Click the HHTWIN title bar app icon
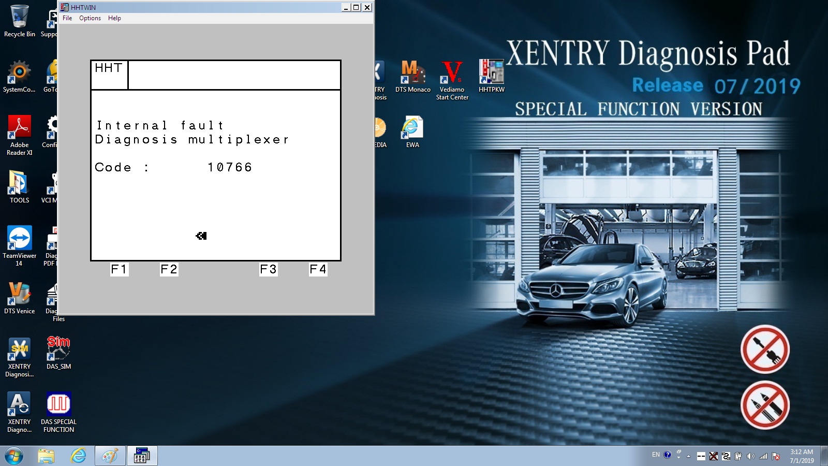828x466 pixels. (x=65, y=7)
